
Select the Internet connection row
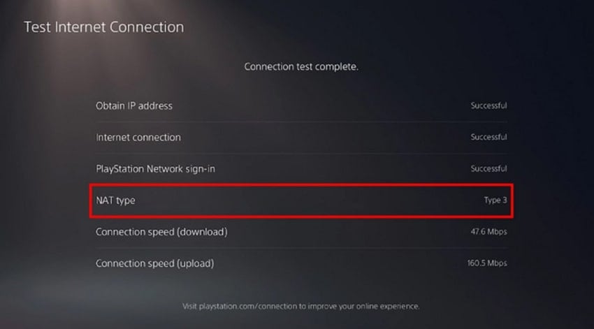301,137
